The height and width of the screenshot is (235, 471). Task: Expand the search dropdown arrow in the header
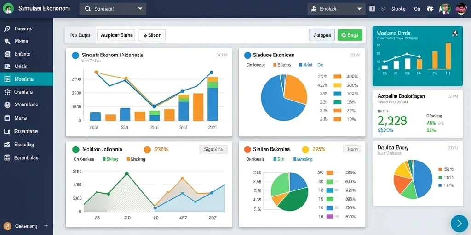140,9
